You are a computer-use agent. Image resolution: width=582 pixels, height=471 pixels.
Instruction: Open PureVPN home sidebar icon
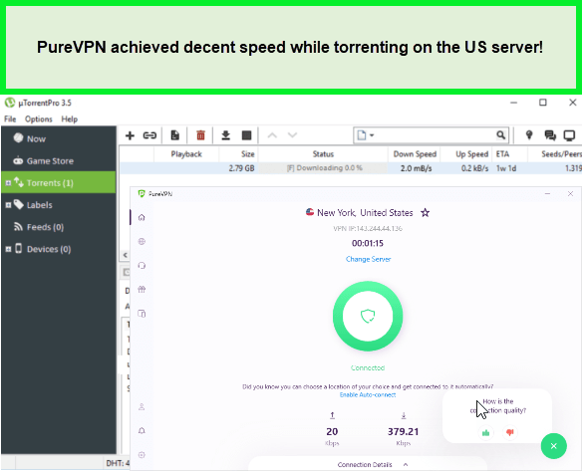coord(142,217)
